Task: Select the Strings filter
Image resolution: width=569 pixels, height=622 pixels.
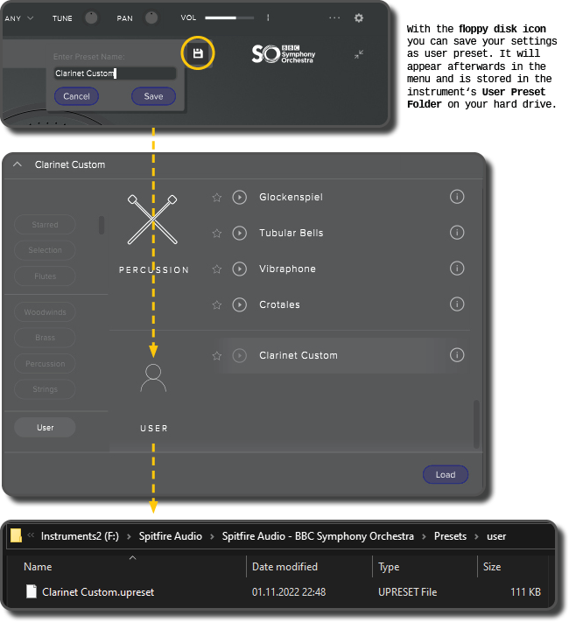Action: [x=45, y=389]
